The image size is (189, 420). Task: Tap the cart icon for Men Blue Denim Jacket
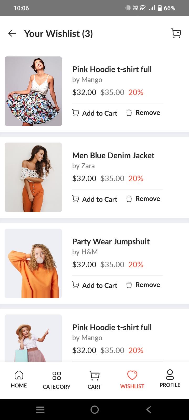point(76,199)
